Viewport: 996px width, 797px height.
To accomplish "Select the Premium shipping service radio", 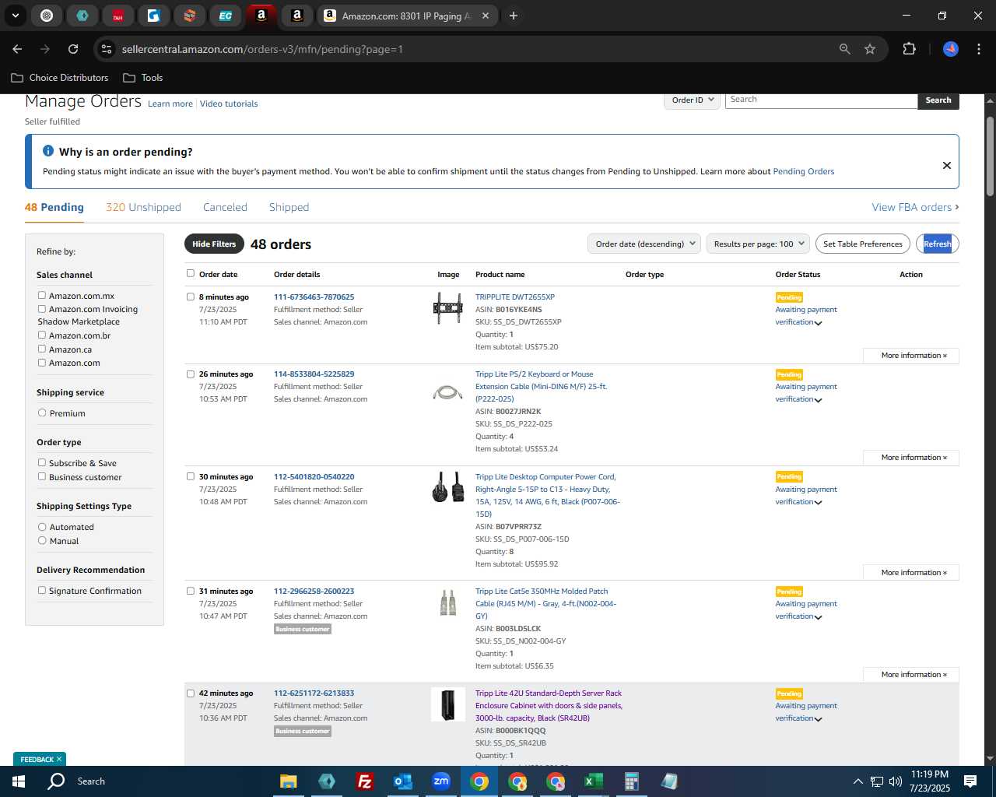I will coord(42,413).
